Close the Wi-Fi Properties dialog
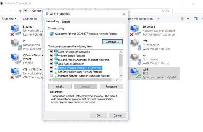 pyautogui.click(x=124, y=14)
